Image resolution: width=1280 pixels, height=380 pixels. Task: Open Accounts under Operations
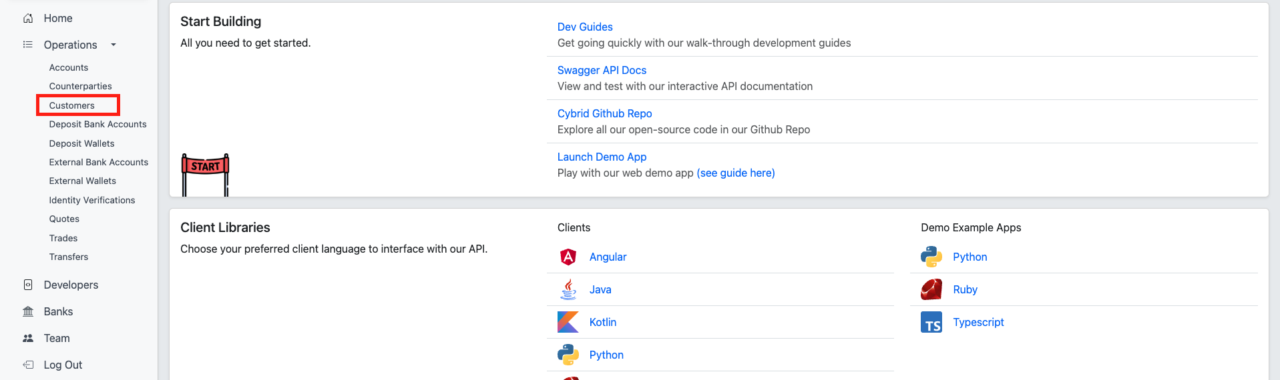69,67
